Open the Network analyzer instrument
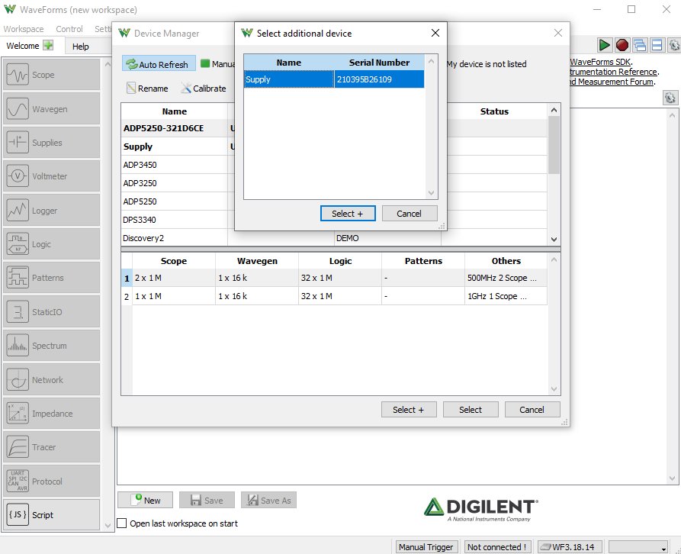The image size is (681, 554). tap(51, 379)
